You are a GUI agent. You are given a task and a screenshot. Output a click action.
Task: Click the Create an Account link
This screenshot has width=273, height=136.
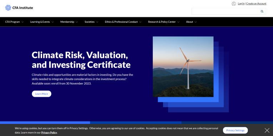point(256,4)
